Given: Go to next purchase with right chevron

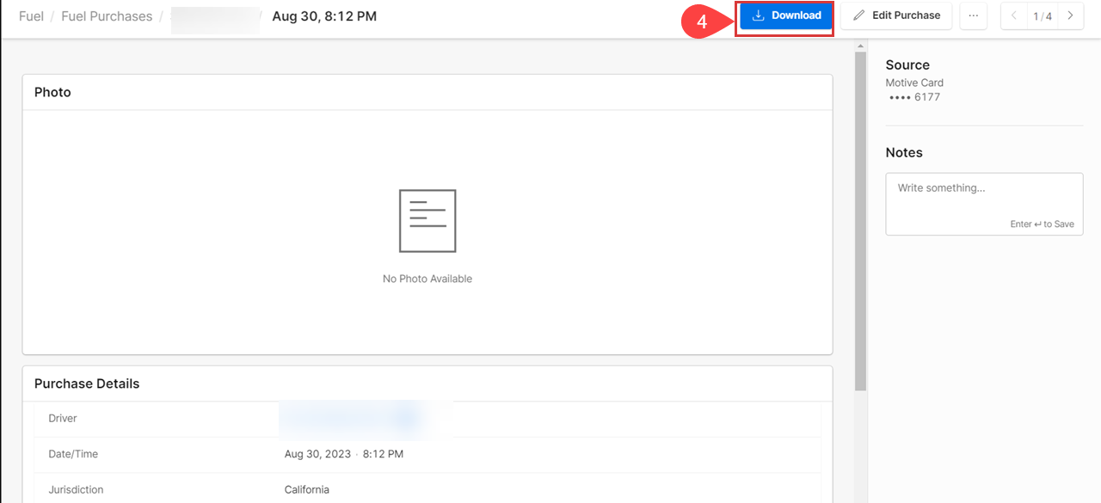Looking at the screenshot, I should [x=1070, y=15].
